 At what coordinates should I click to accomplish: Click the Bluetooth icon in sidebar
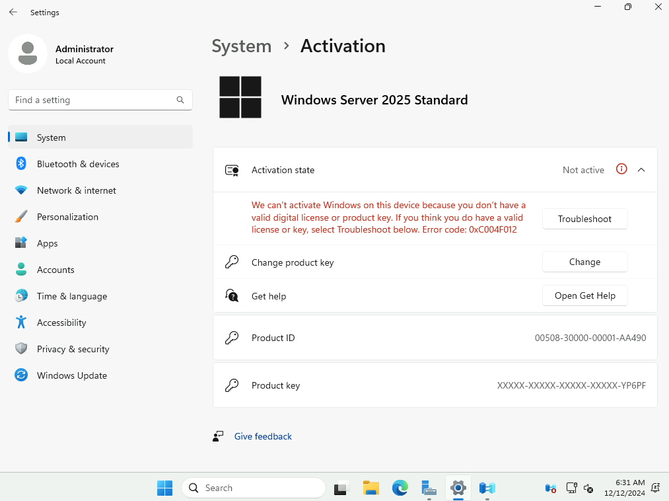point(21,163)
